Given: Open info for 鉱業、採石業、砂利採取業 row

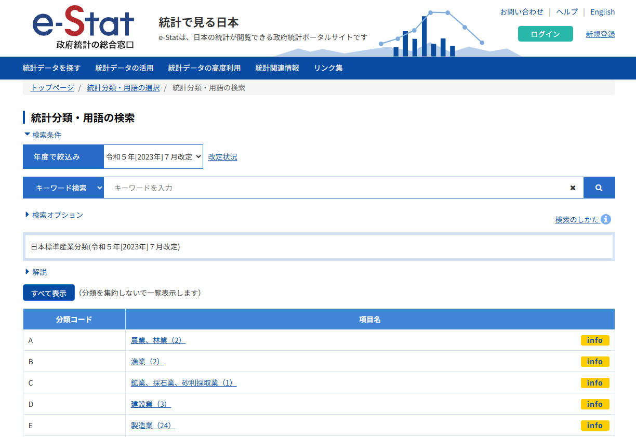Looking at the screenshot, I should pos(595,383).
